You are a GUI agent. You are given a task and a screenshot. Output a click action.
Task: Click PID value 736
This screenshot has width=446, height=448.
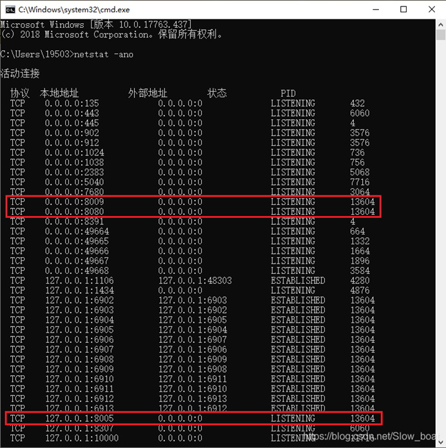tap(358, 152)
